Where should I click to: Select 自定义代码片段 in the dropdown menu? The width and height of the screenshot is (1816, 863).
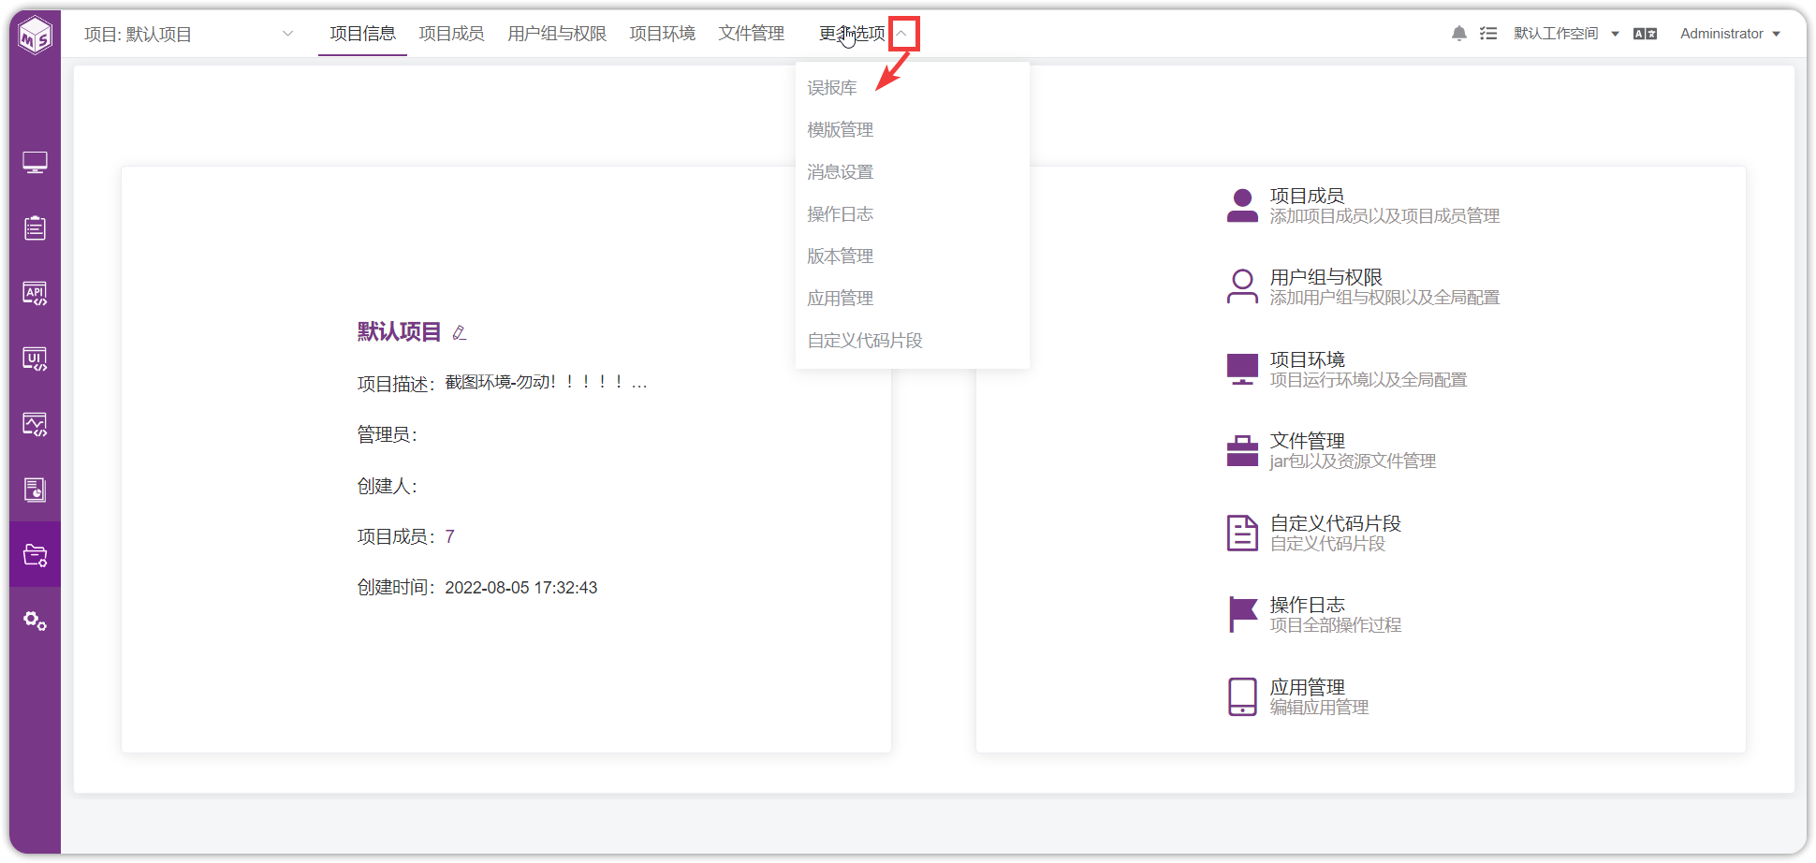click(x=913, y=340)
